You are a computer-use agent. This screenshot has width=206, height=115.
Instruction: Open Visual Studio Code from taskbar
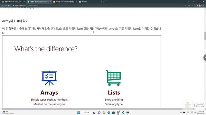click(123, 112)
